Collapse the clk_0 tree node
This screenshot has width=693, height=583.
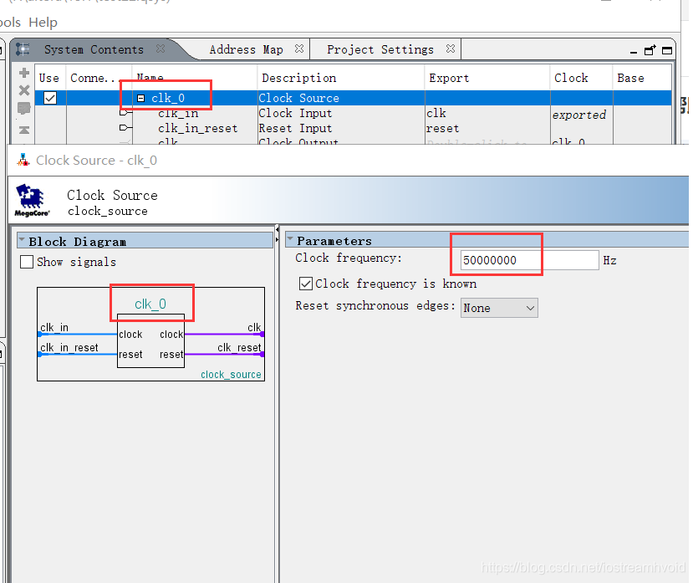point(140,98)
